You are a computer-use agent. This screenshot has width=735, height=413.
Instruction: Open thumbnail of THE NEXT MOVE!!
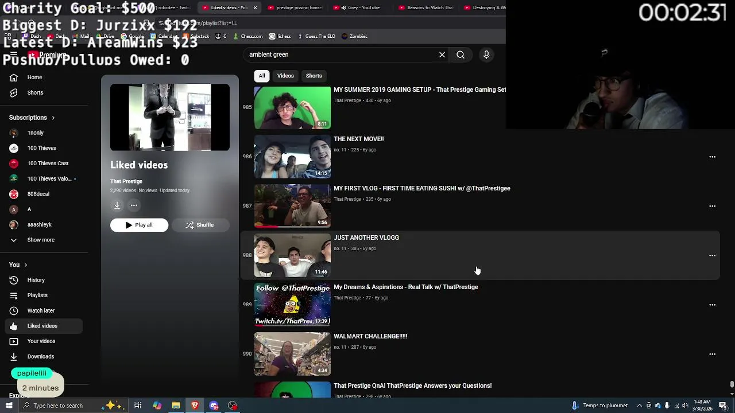pos(292,157)
